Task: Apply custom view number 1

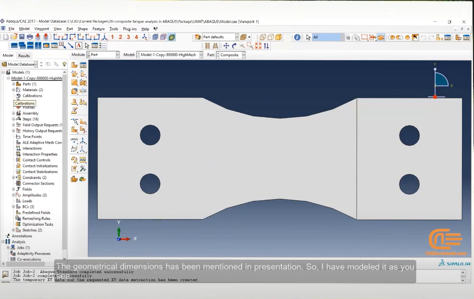Action: coord(113,37)
